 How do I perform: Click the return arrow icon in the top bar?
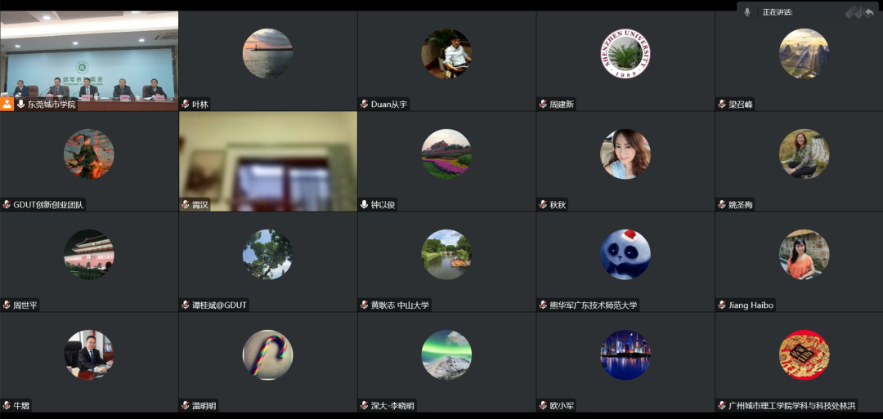click(869, 11)
